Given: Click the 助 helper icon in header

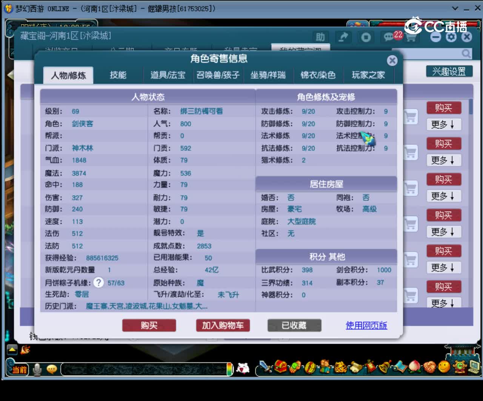Looking at the screenshot, I should pyautogui.click(x=320, y=37).
